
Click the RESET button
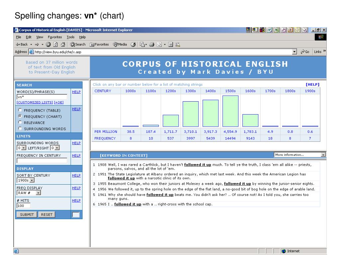[46, 214]
